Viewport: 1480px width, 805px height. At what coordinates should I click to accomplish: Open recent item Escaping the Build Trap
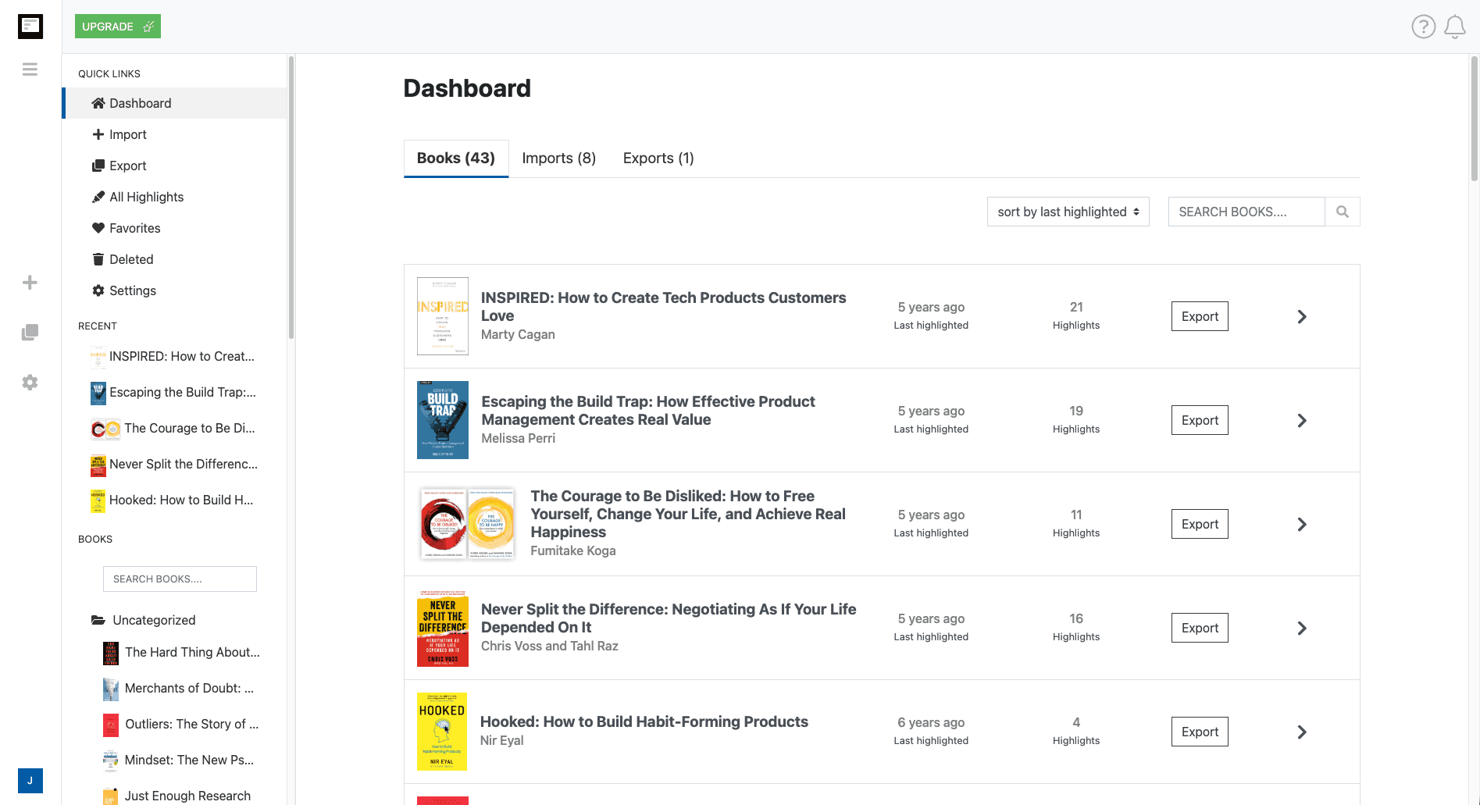tap(175, 392)
